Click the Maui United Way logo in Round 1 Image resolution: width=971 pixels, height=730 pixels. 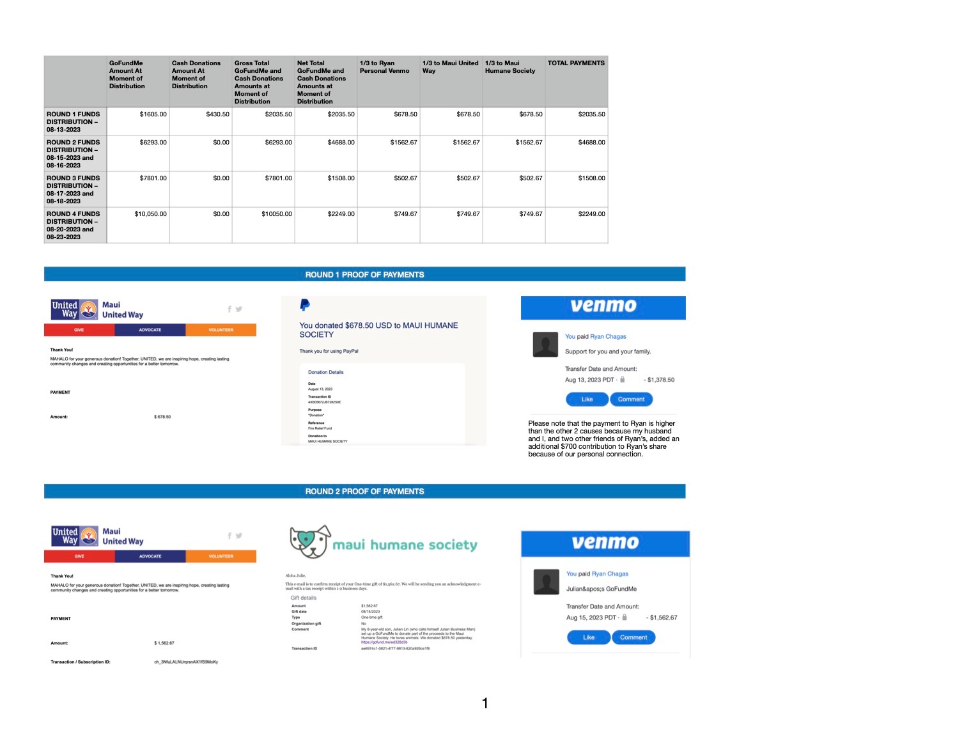(97, 310)
